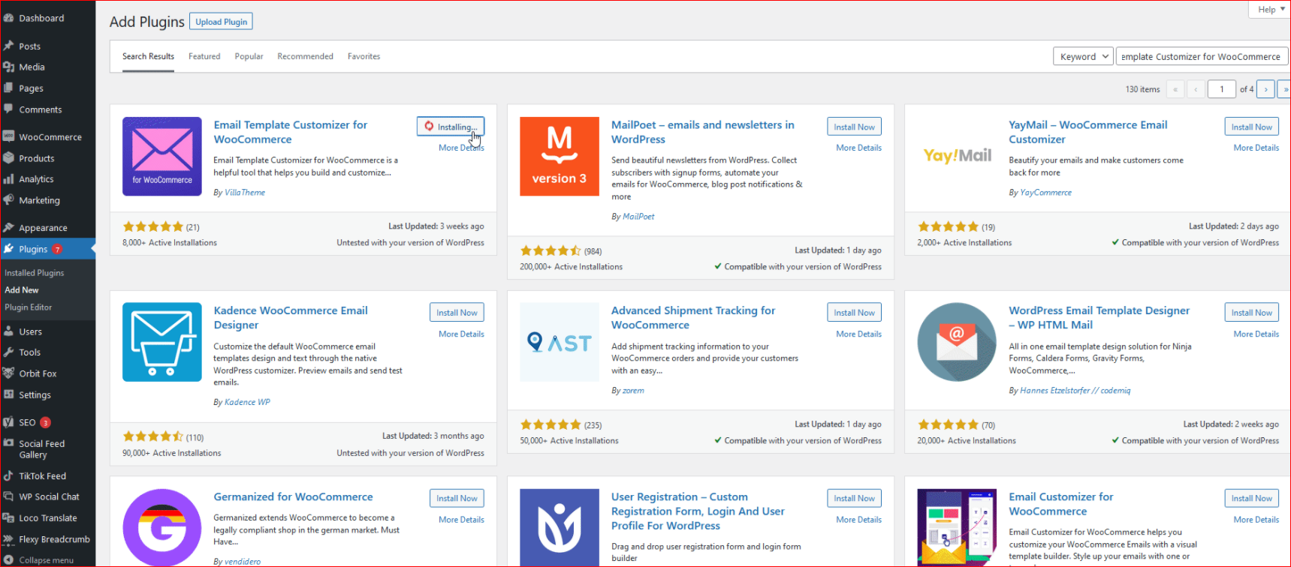This screenshot has width=1291, height=567.
Task: Click the Loco Translate icon
Action: 8,517
